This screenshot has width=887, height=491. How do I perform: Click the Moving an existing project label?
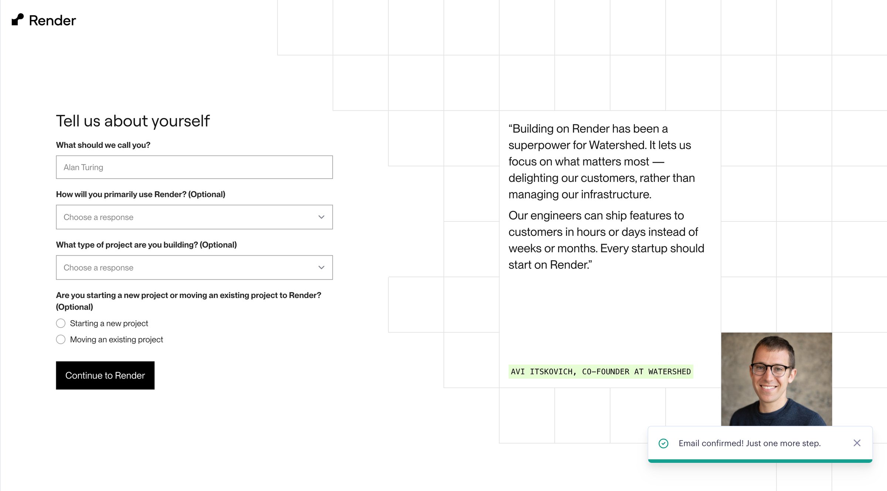pos(116,339)
